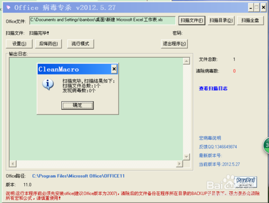Click the 扫描文件总数:1个 result line
The width and height of the screenshot is (269, 203).
(x=81, y=86)
